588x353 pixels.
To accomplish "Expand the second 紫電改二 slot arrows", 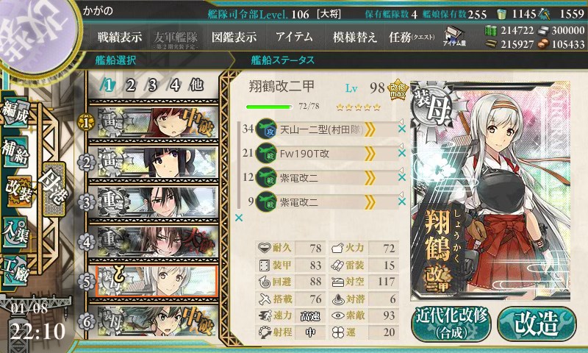I will (370, 202).
